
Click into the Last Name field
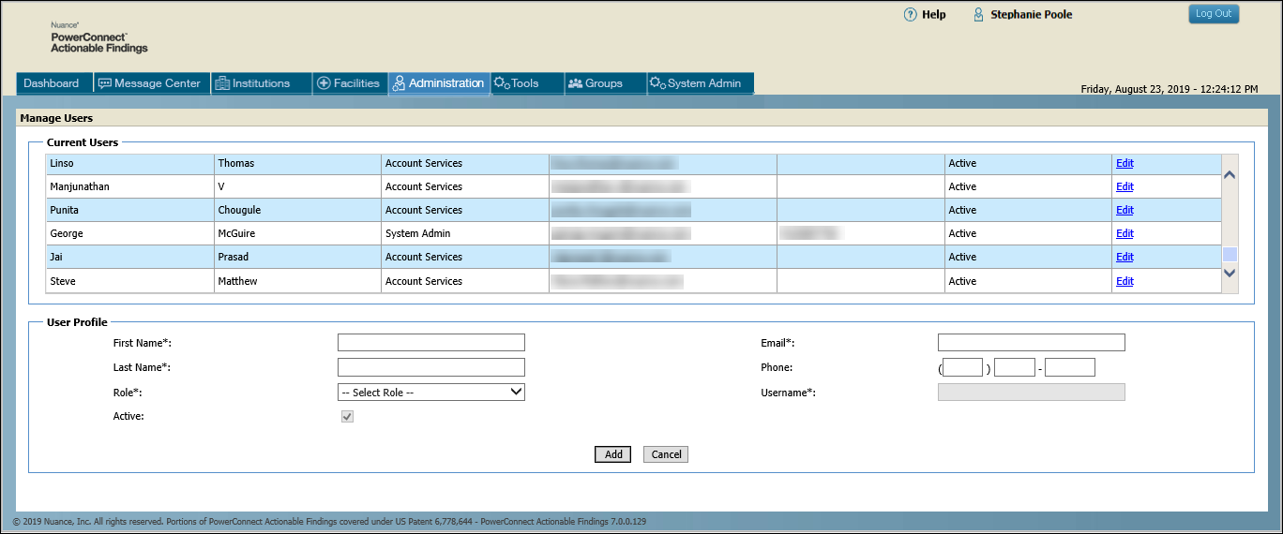pos(431,367)
